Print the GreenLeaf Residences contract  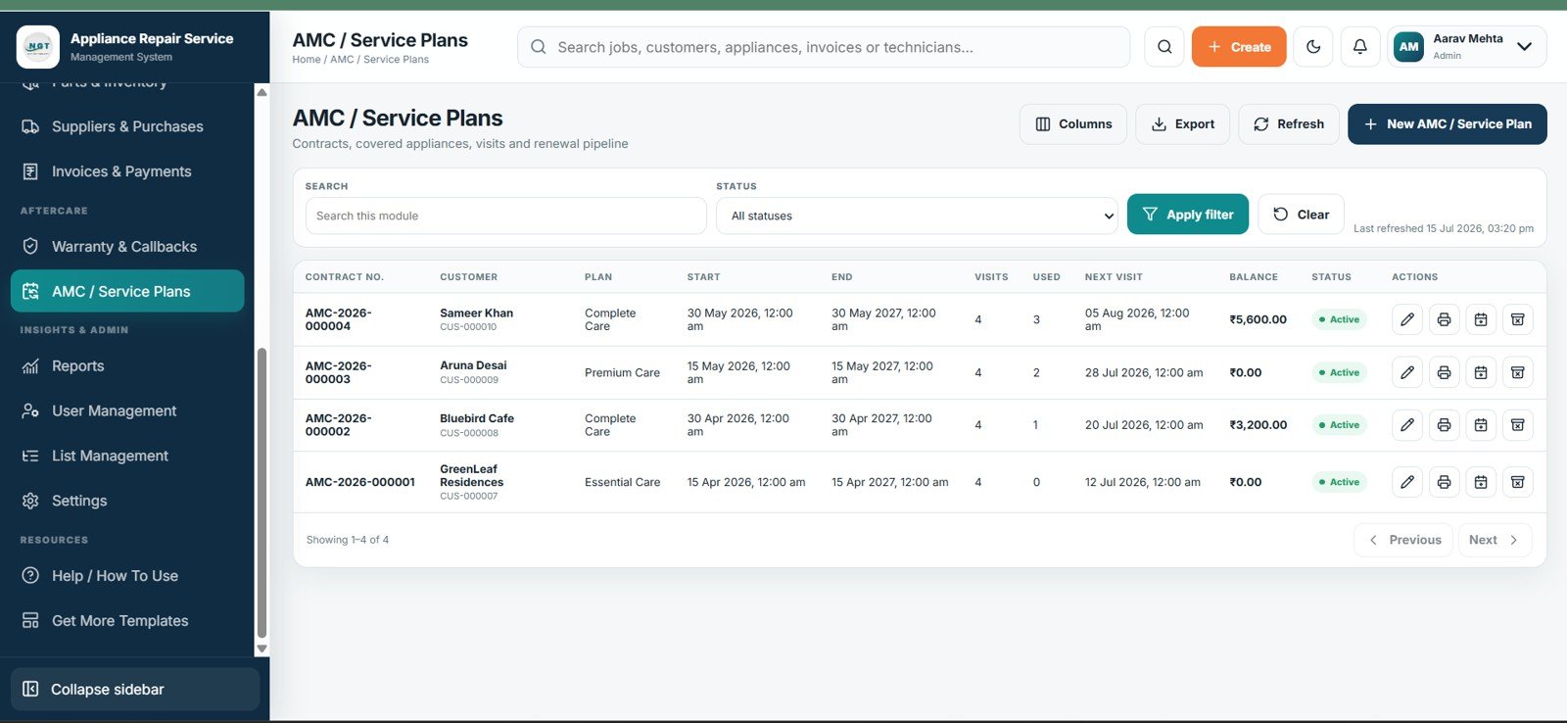tap(1444, 482)
